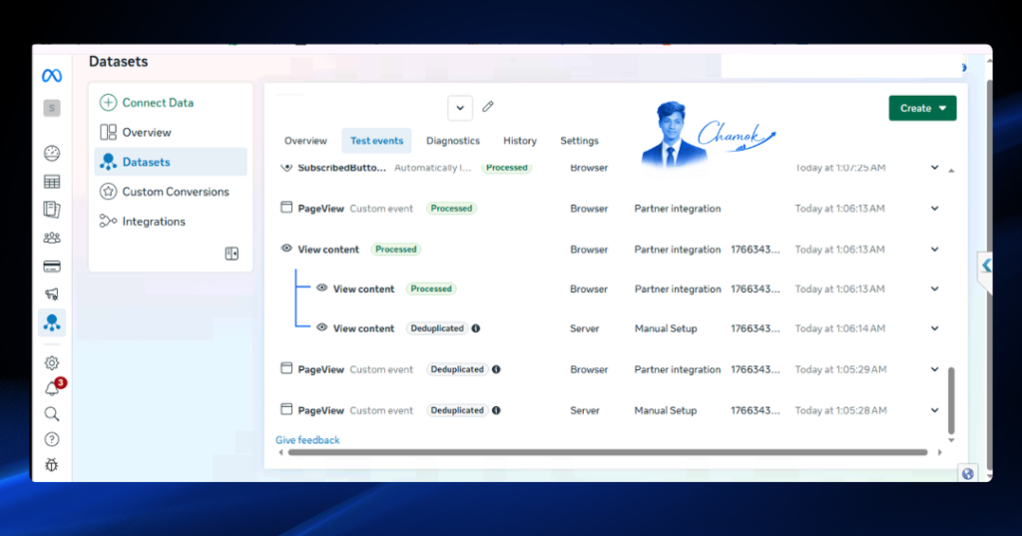Toggle the sidebar collapse panel icon
Screen dimensions: 1022x536
tap(232, 254)
